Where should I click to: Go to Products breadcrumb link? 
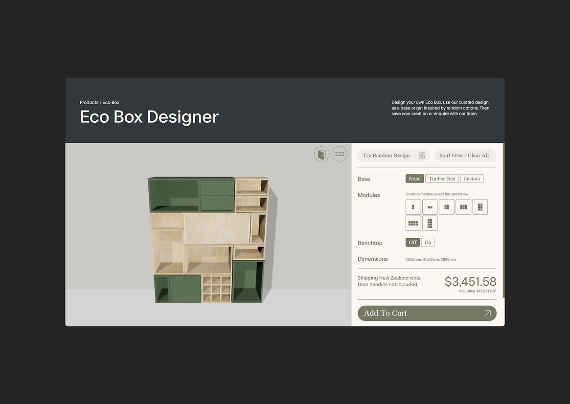(x=89, y=102)
